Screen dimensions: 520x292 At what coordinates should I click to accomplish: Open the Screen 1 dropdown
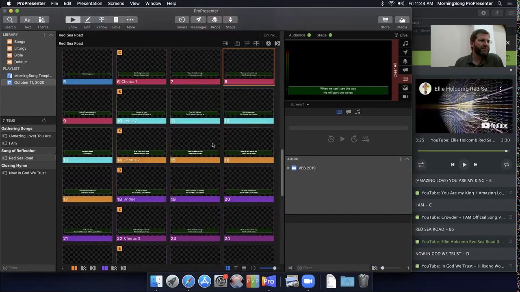299,104
